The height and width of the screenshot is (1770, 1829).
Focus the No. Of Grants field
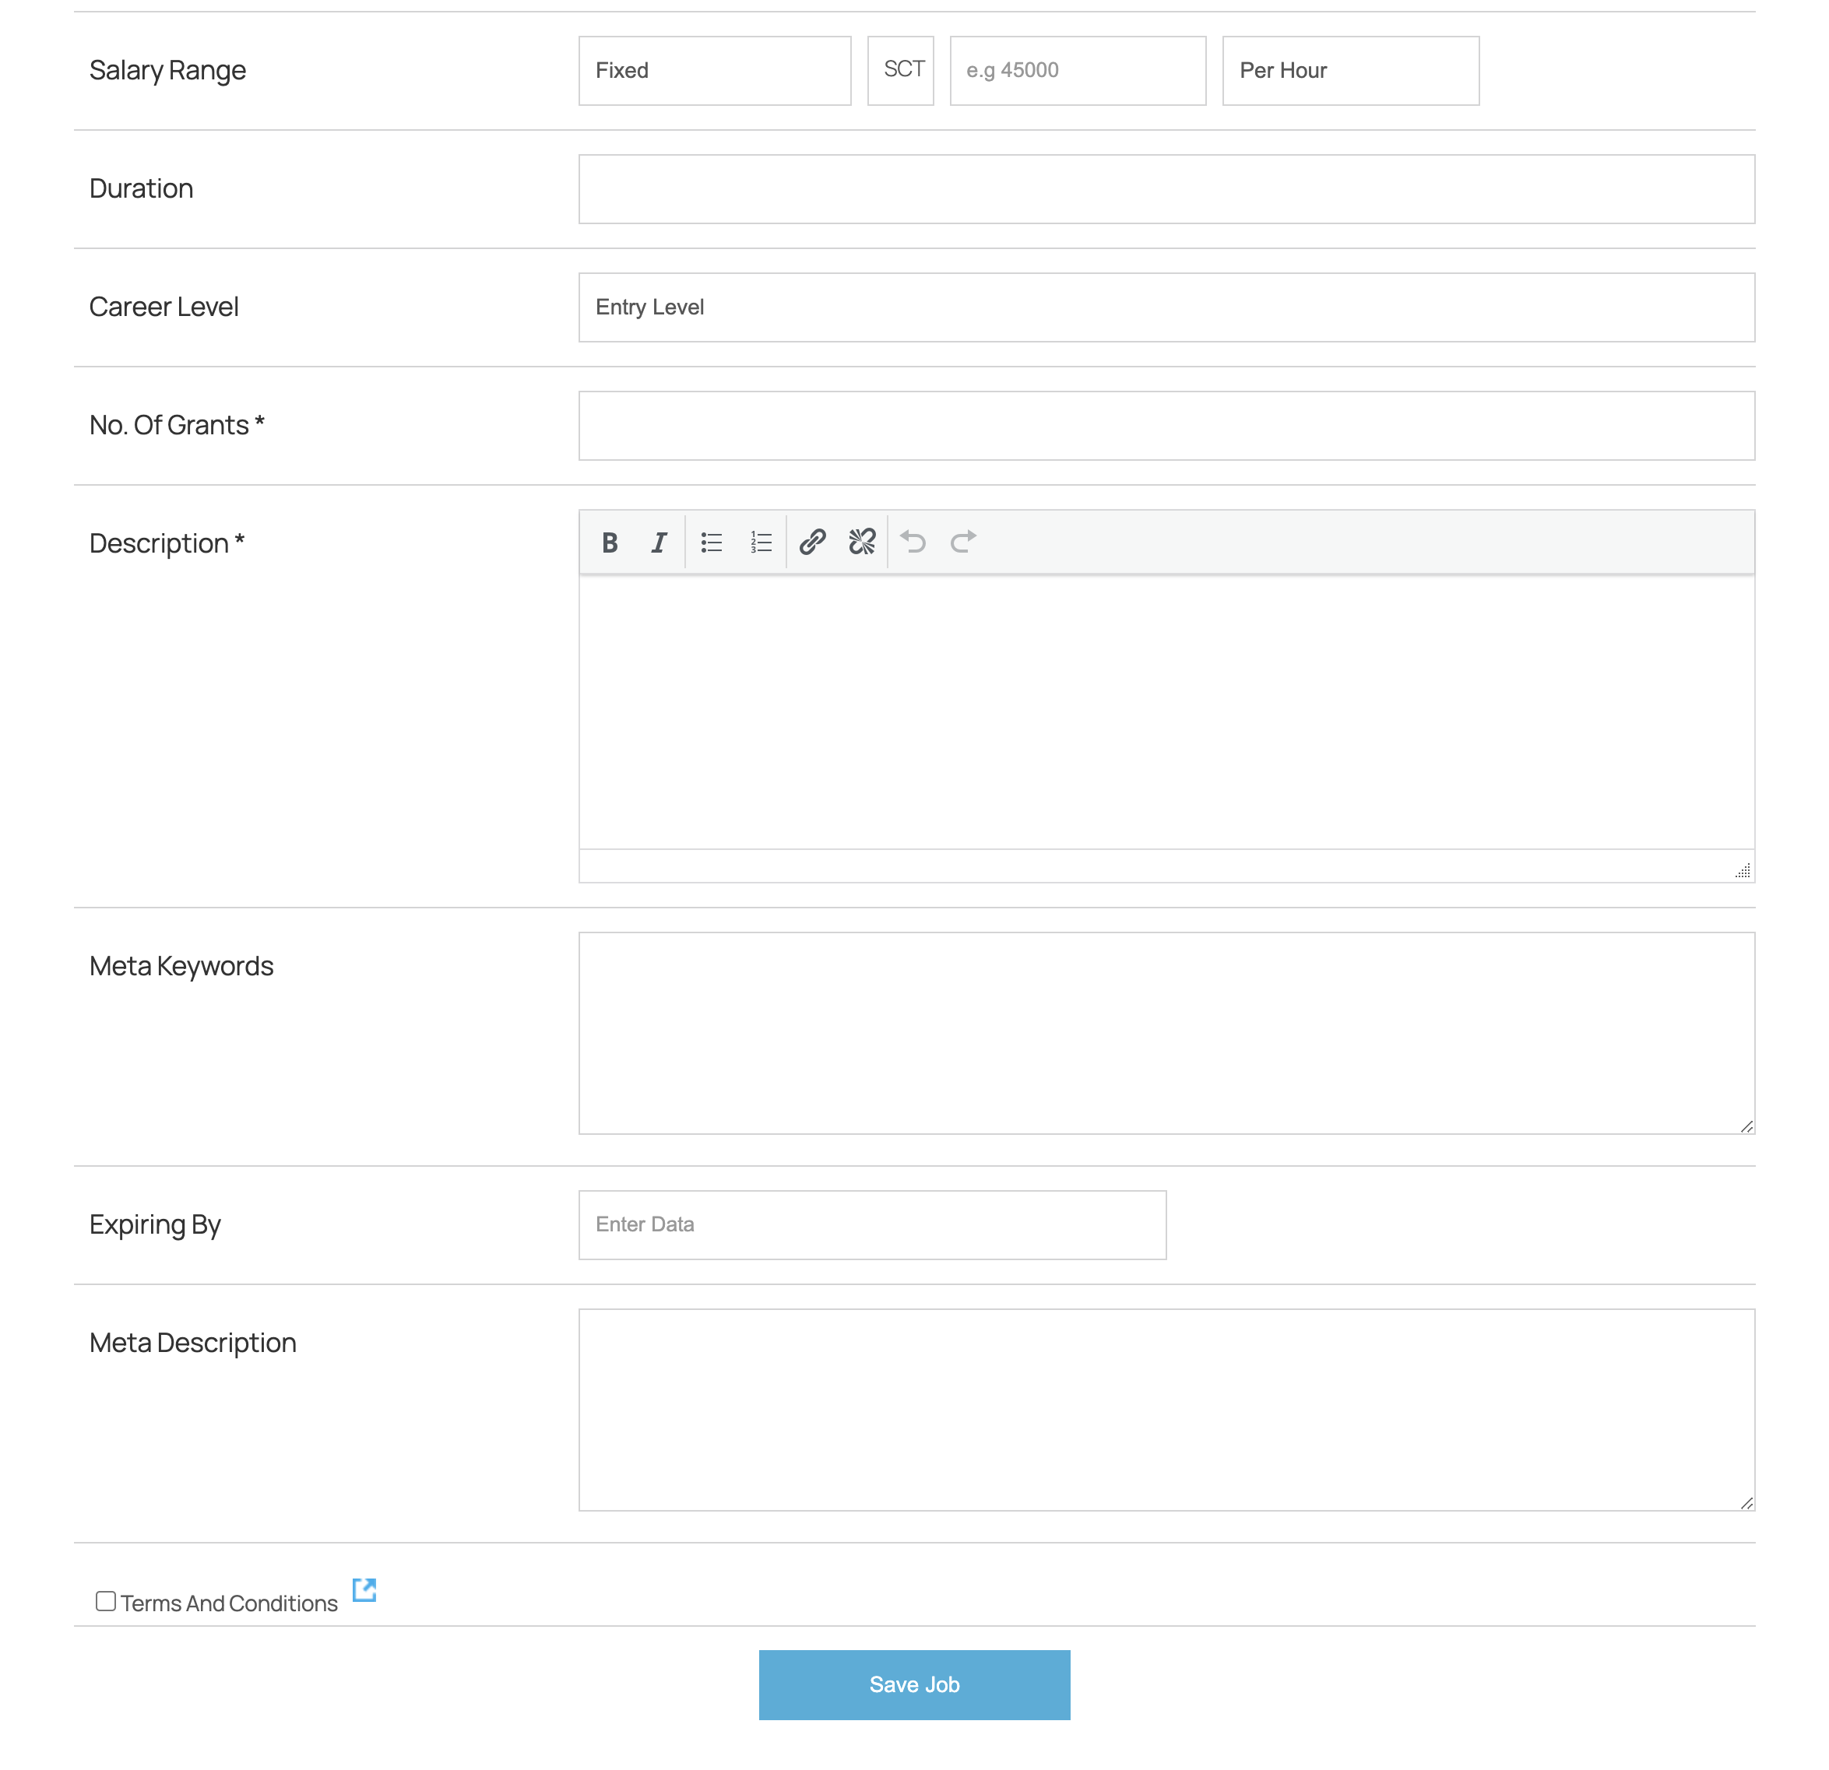click(x=1166, y=426)
